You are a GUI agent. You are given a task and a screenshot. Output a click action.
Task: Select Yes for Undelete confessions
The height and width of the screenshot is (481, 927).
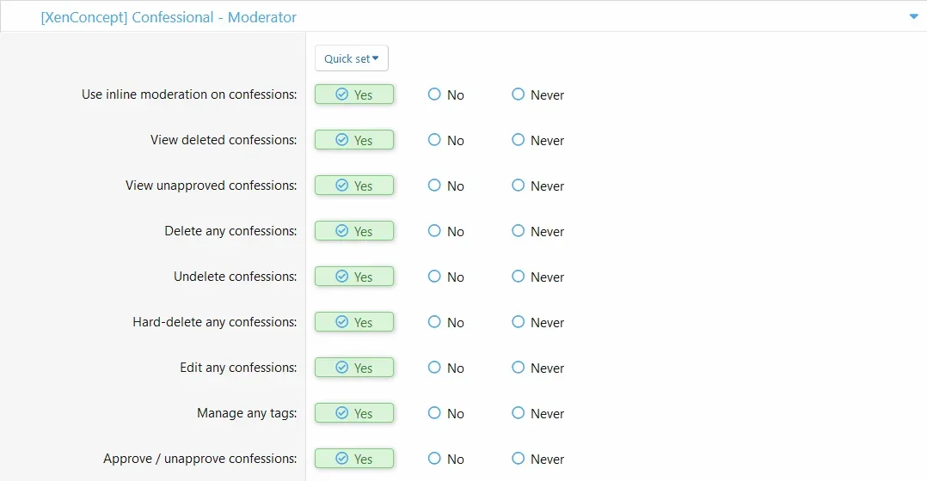tap(354, 277)
